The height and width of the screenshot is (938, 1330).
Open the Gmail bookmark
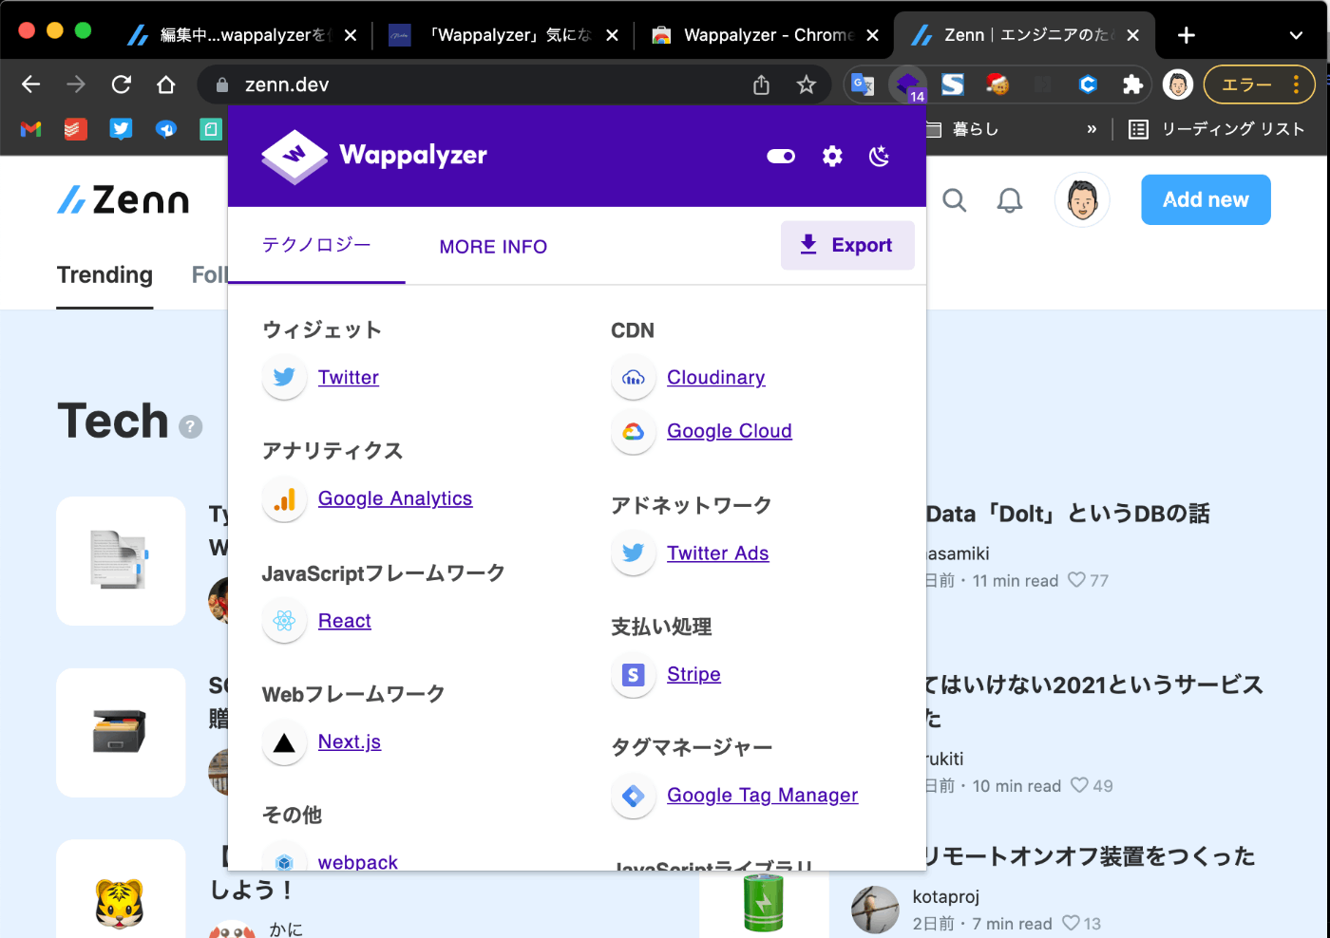[31, 129]
